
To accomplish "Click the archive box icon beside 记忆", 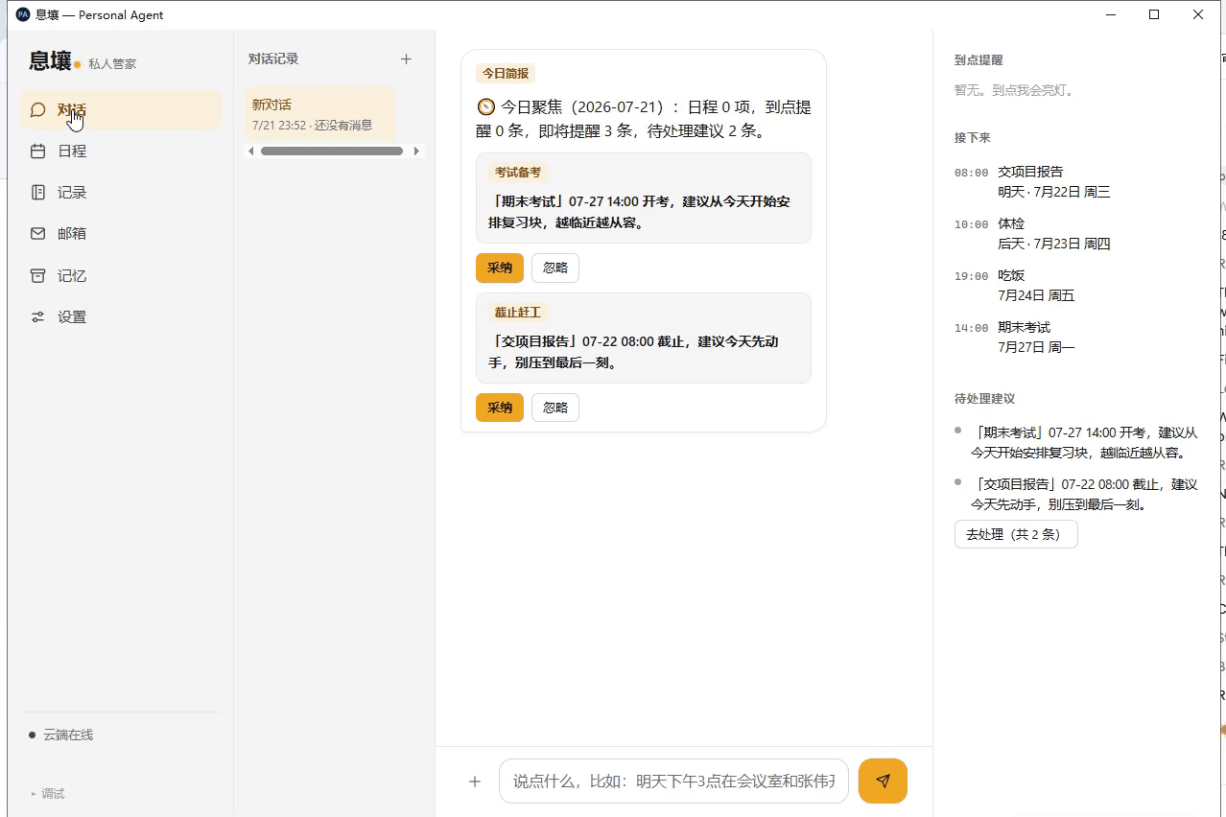I will point(38,276).
